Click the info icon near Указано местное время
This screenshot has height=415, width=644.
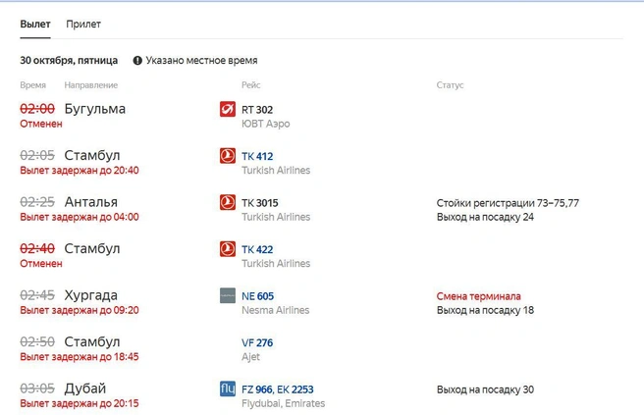coord(137,61)
